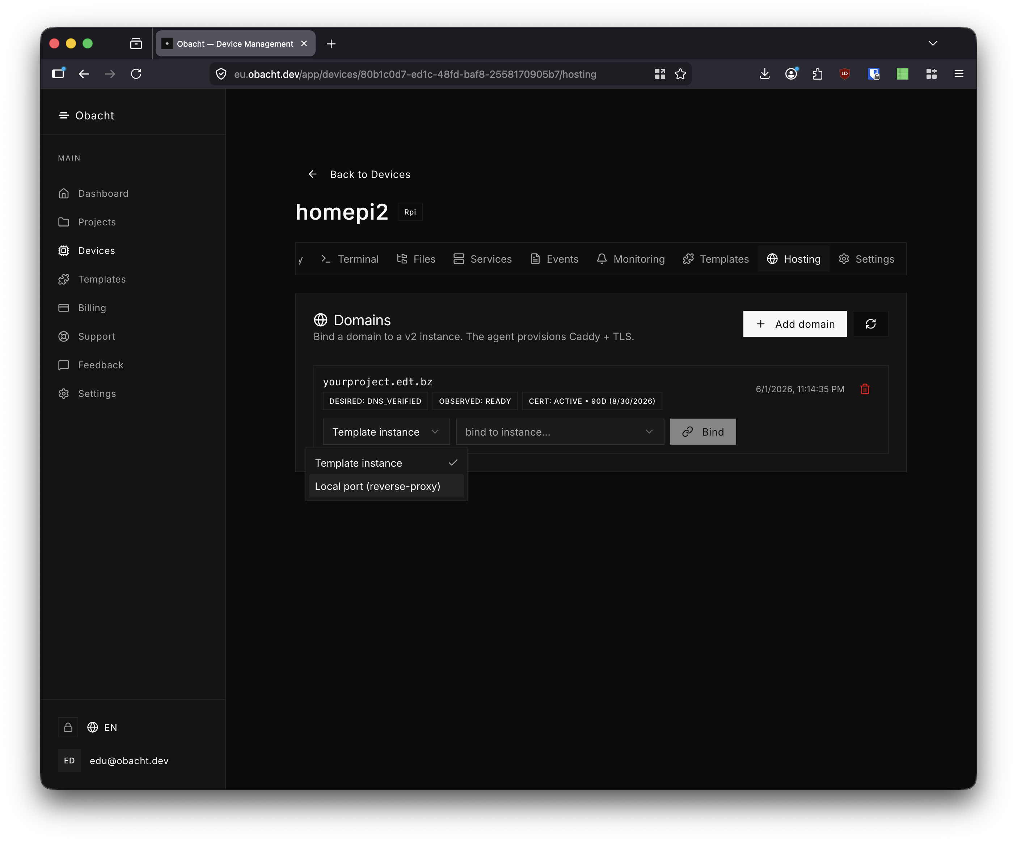Open the site security shield icon
The image size is (1017, 843).
click(221, 74)
